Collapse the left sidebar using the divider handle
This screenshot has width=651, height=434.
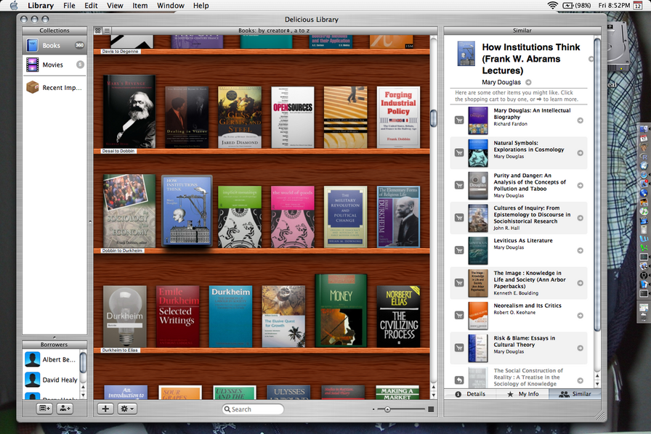pyautogui.click(x=90, y=221)
